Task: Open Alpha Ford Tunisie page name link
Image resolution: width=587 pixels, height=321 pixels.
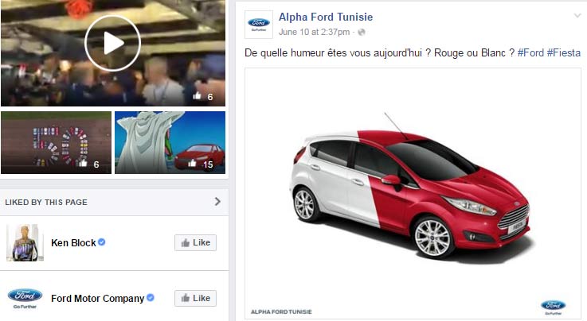Action: point(326,17)
